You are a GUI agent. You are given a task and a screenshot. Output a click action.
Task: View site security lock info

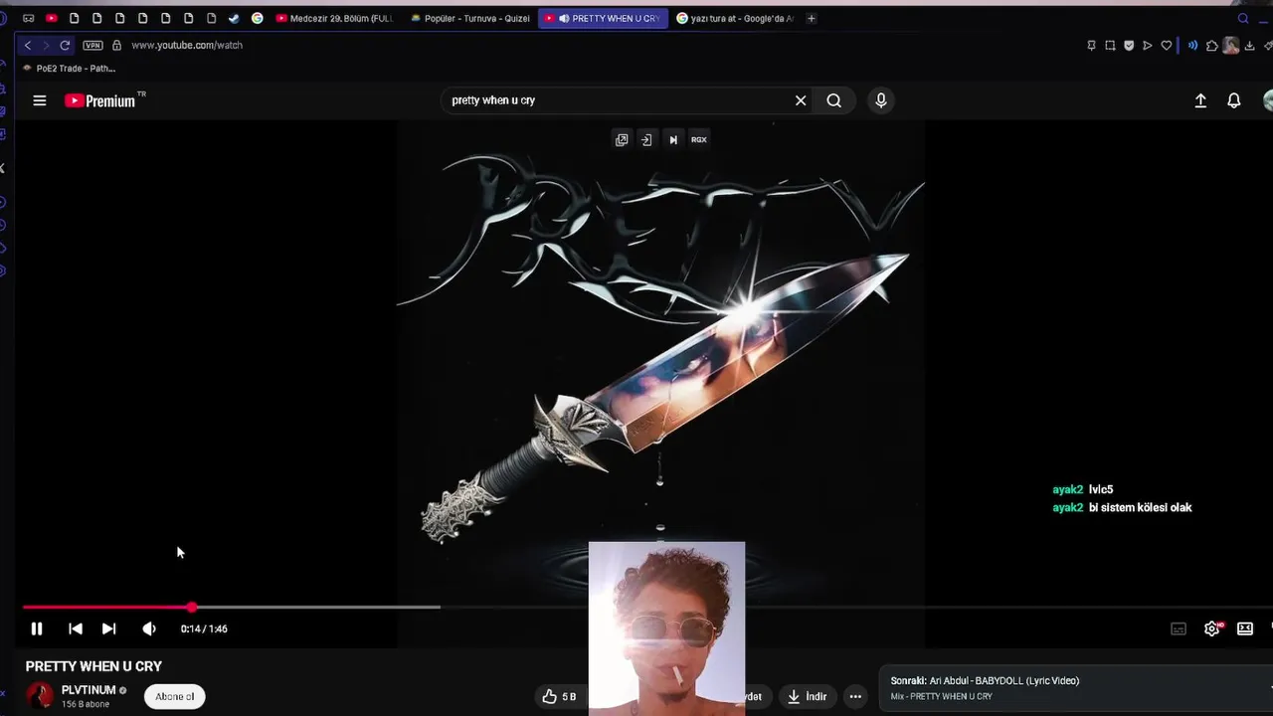pyautogui.click(x=116, y=45)
